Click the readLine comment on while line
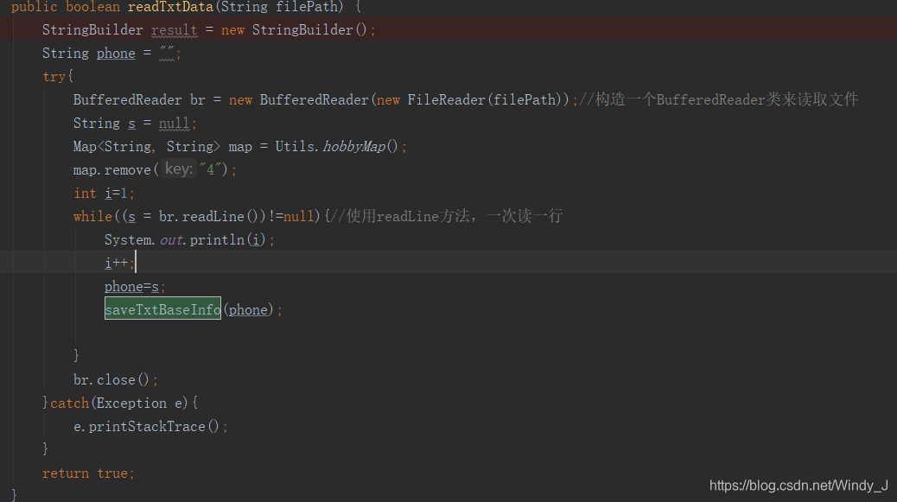Image resolution: width=897 pixels, height=502 pixels. click(x=447, y=216)
